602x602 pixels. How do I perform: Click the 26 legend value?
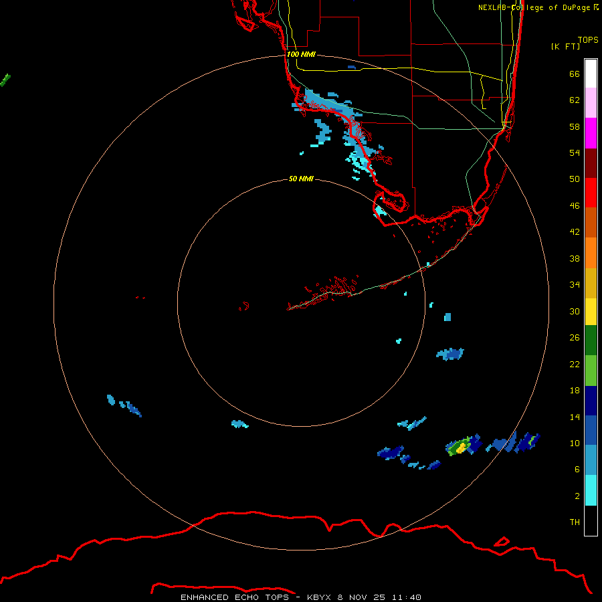pos(575,338)
